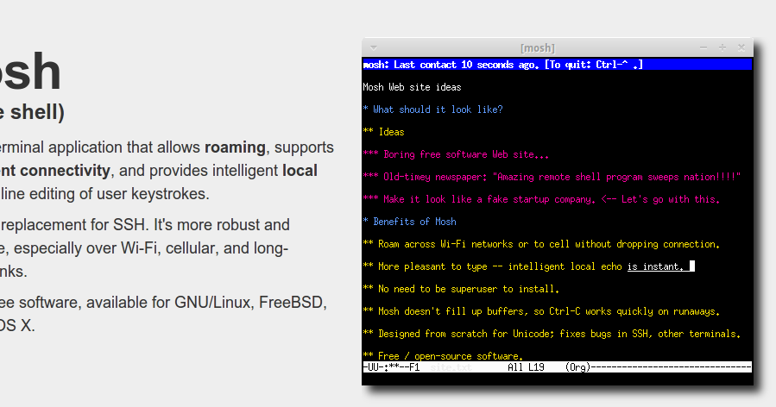Click the '** Ideas' subheading
Screen dimensions: 776x407
click(x=383, y=132)
